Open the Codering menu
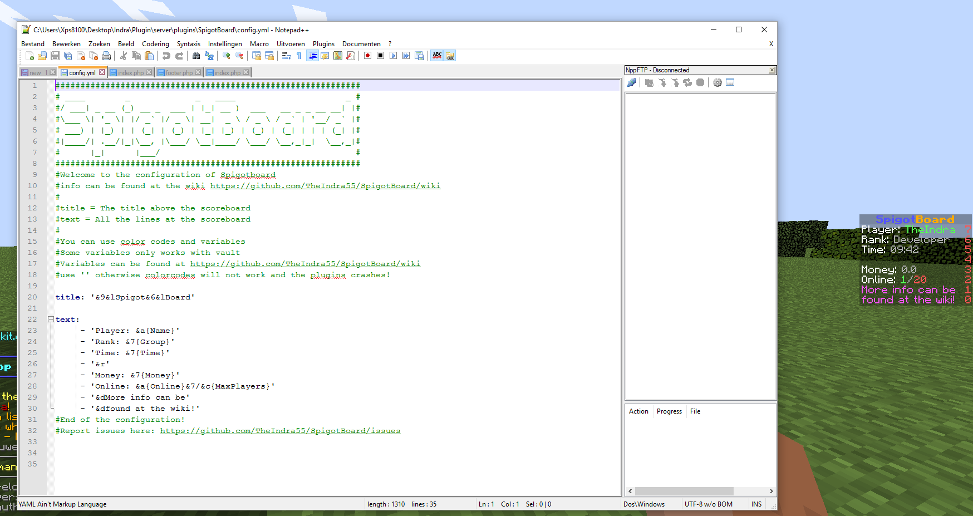Screen dimensions: 973x516 pyautogui.click(x=155, y=44)
